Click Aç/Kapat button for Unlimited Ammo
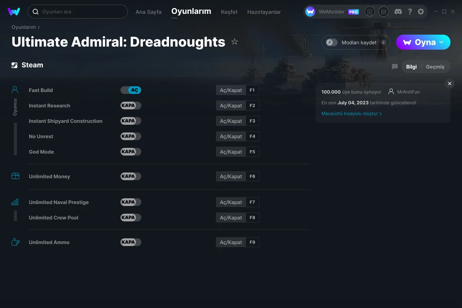This screenshot has height=308, width=462. tap(231, 242)
